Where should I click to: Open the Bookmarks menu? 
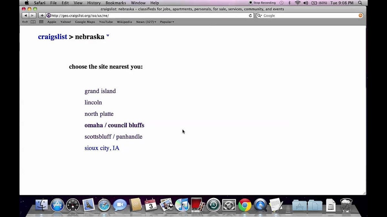tap(116, 3)
